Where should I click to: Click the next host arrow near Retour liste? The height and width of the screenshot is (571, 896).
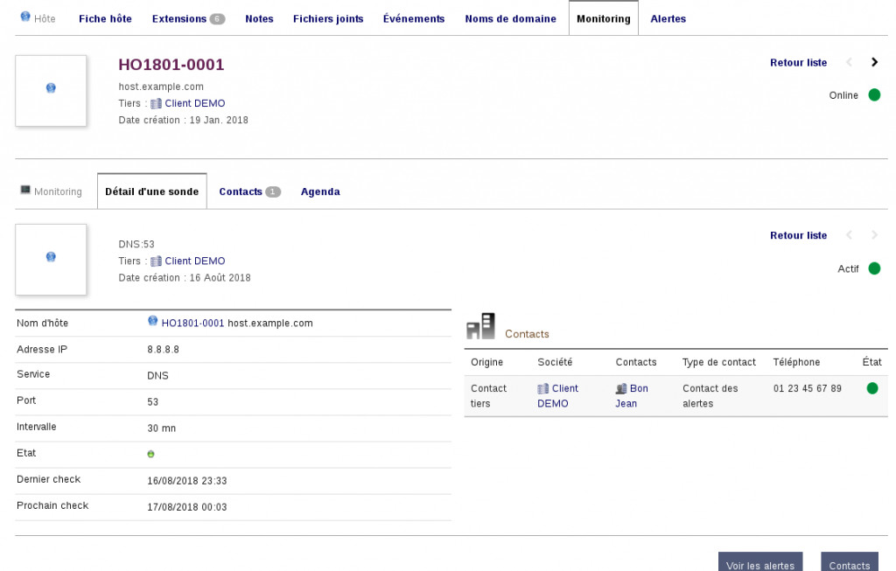[874, 62]
